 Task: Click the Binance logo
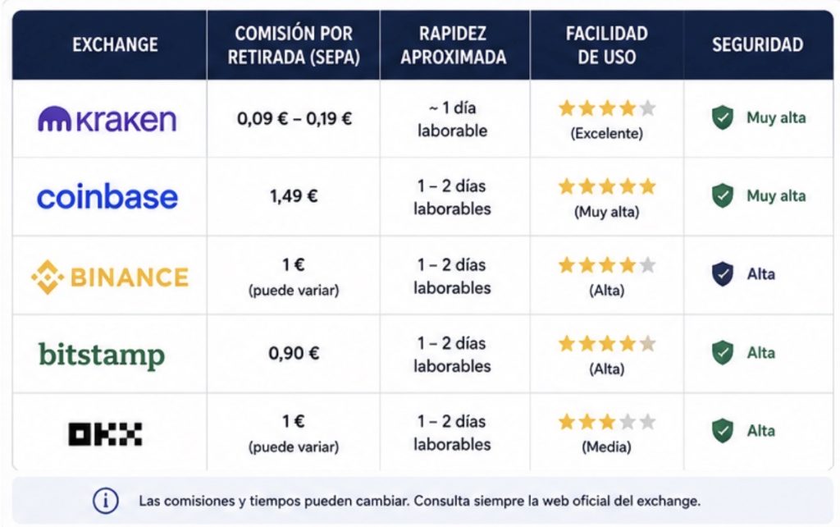[x=110, y=277]
